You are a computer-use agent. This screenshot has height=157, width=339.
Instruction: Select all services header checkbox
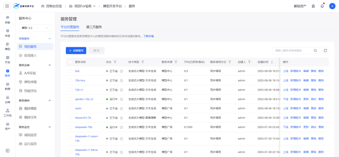point(70,62)
